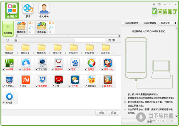This screenshot has height=126, width=179.
Task: Select the 装机必备 package
Action: [42, 27]
